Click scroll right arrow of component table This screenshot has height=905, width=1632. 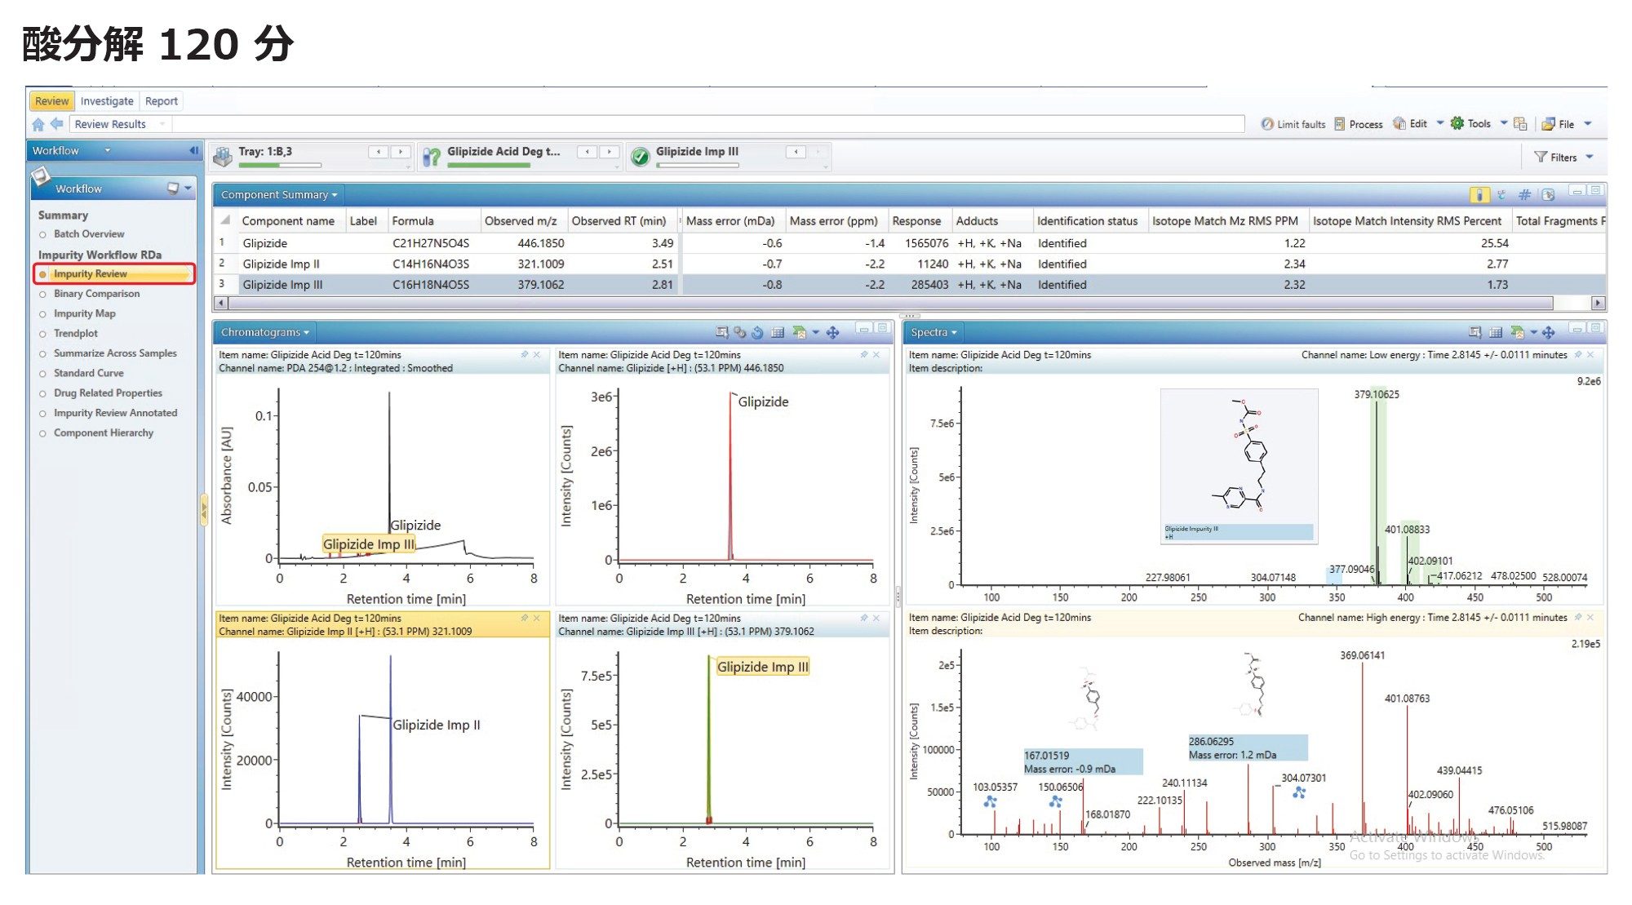click(1599, 303)
